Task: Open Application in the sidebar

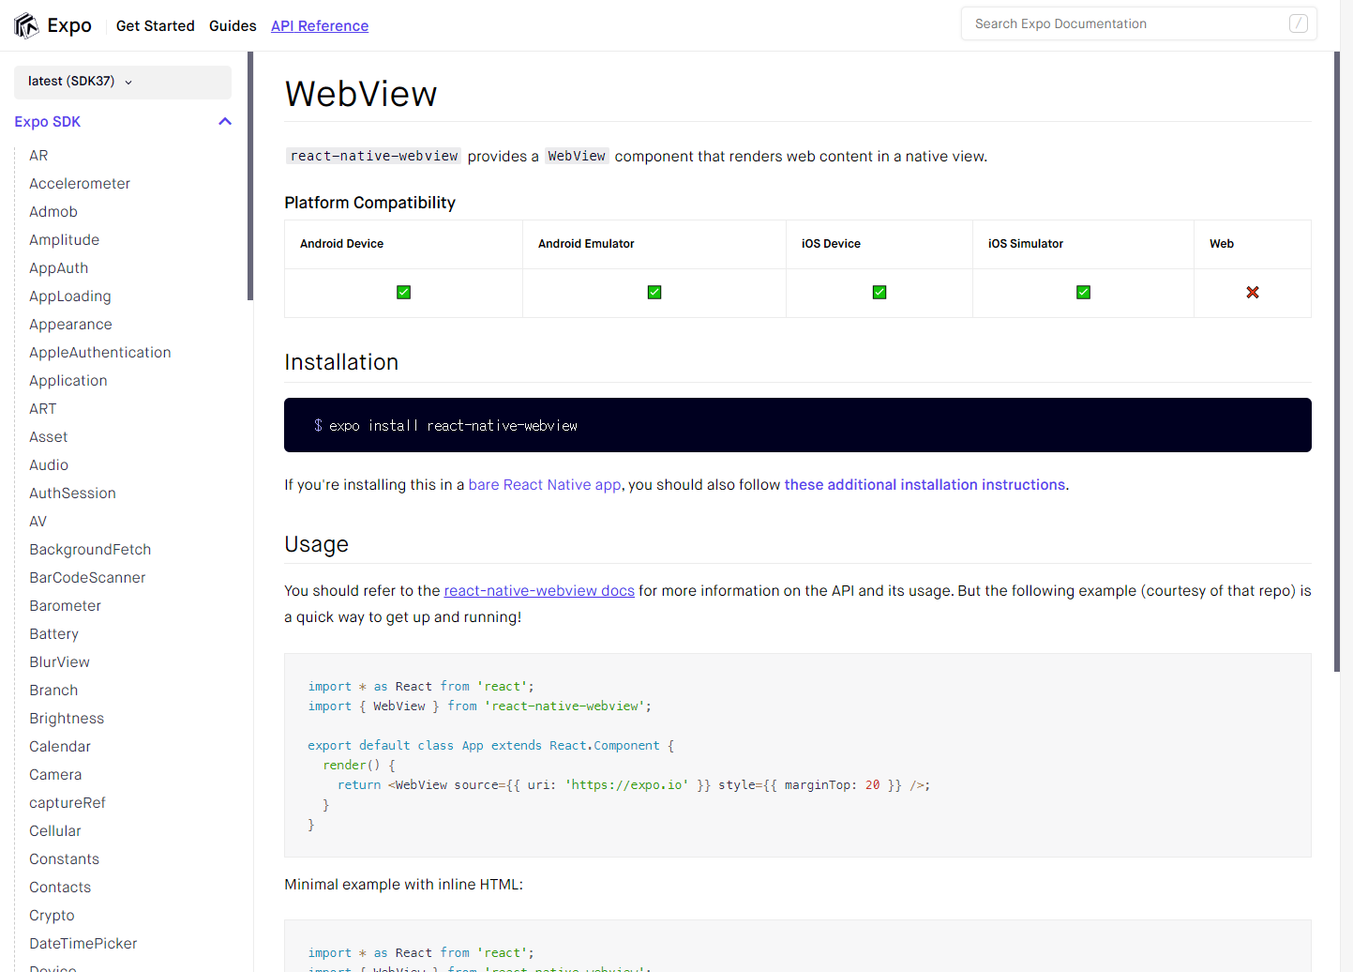Action: pos(68,381)
